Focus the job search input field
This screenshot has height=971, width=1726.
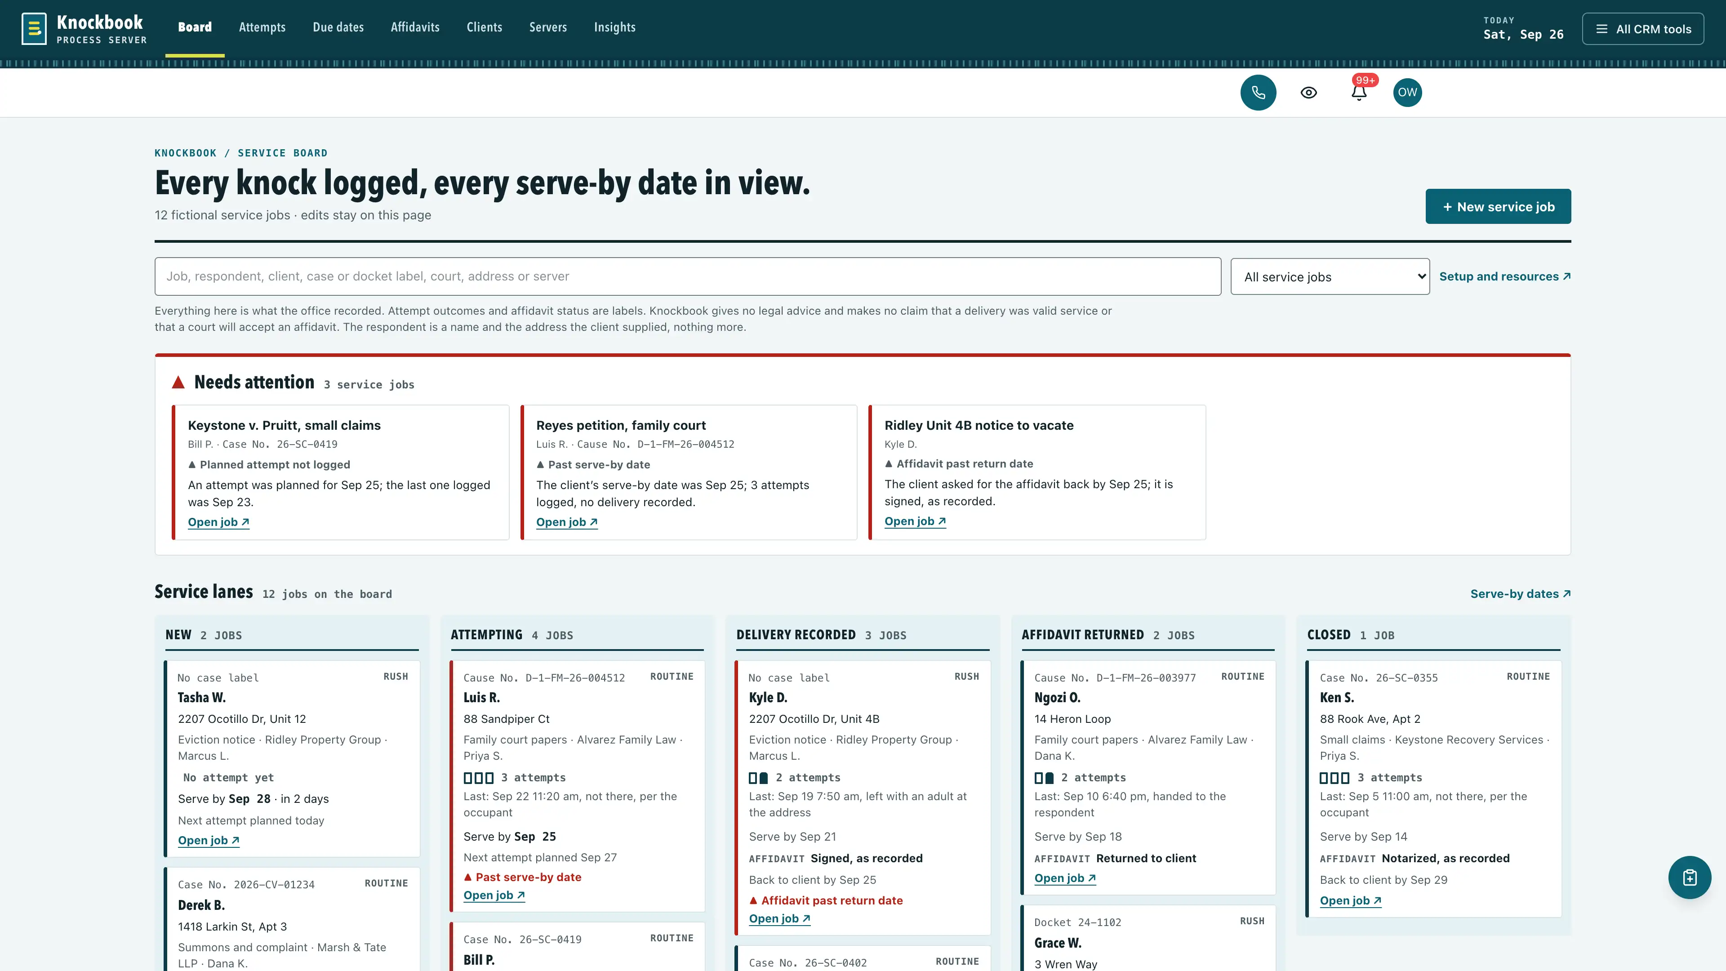(x=687, y=276)
